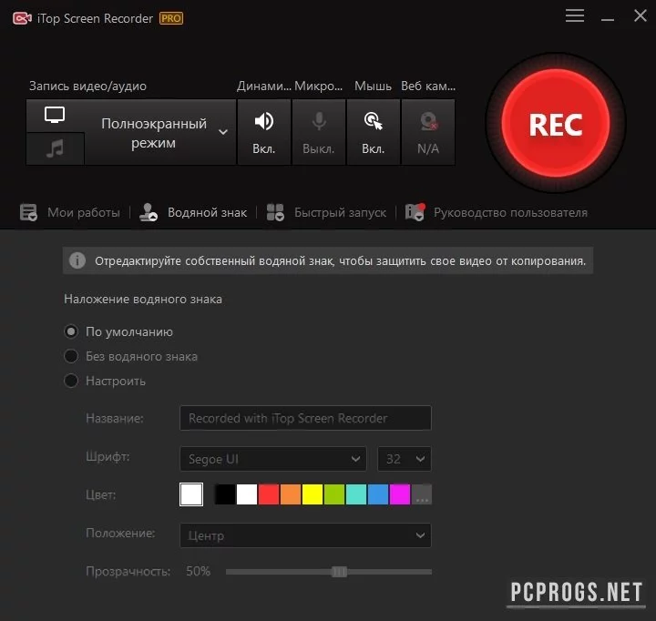Toggle the webcam icon marked N/A

pyautogui.click(x=428, y=121)
